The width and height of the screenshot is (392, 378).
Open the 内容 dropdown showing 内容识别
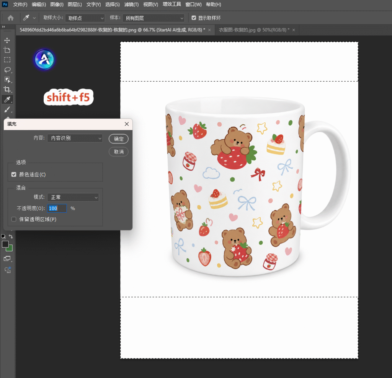[75, 138]
